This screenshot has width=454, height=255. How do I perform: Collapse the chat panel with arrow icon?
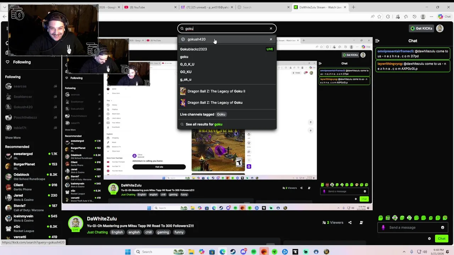coord(377,41)
